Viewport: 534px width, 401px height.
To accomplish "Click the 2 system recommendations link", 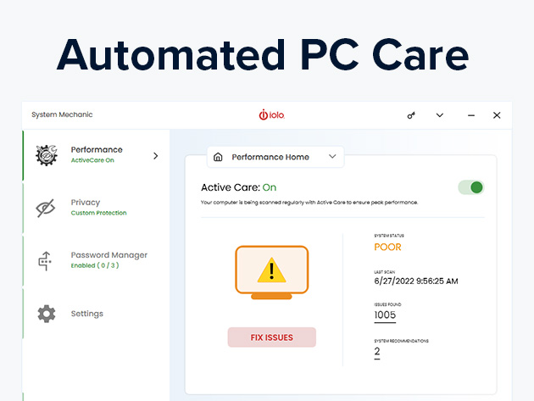I will (377, 351).
